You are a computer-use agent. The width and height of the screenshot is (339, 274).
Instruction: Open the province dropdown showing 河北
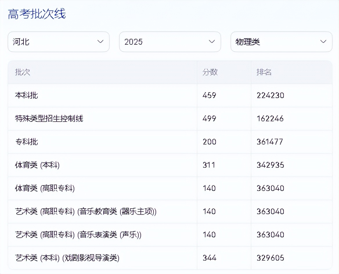[58, 42]
